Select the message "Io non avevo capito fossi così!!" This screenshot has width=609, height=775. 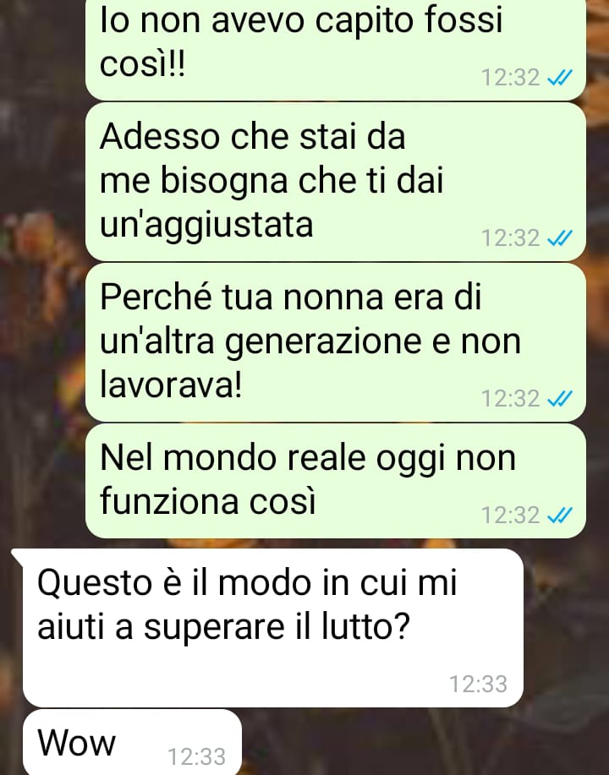click(336, 49)
